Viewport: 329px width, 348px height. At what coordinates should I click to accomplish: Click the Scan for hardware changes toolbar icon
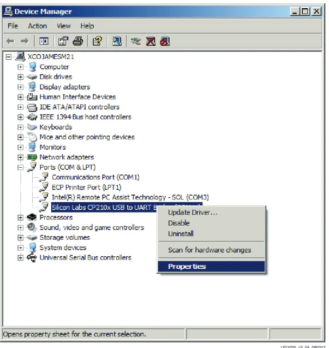117,41
